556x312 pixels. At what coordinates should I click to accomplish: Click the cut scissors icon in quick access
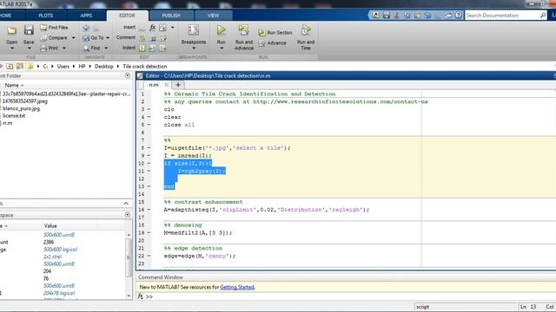(x=396, y=16)
